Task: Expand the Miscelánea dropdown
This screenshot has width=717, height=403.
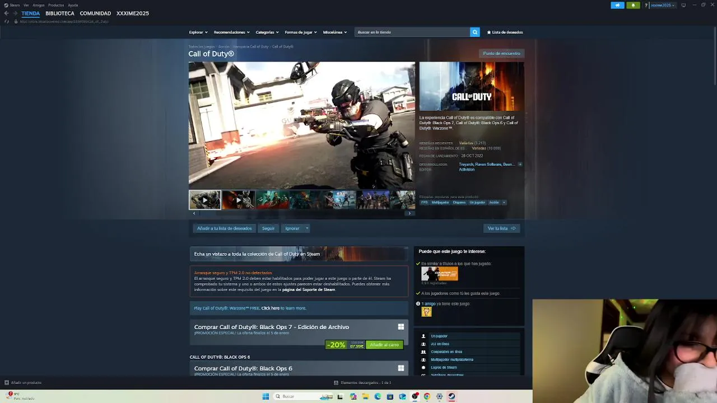Action: (x=335, y=32)
